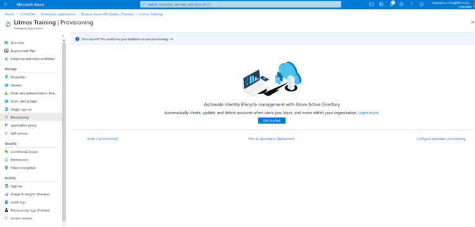Click the Owners icon in the sidebar
This screenshot has width=475, height=227.
coord(6,85)
